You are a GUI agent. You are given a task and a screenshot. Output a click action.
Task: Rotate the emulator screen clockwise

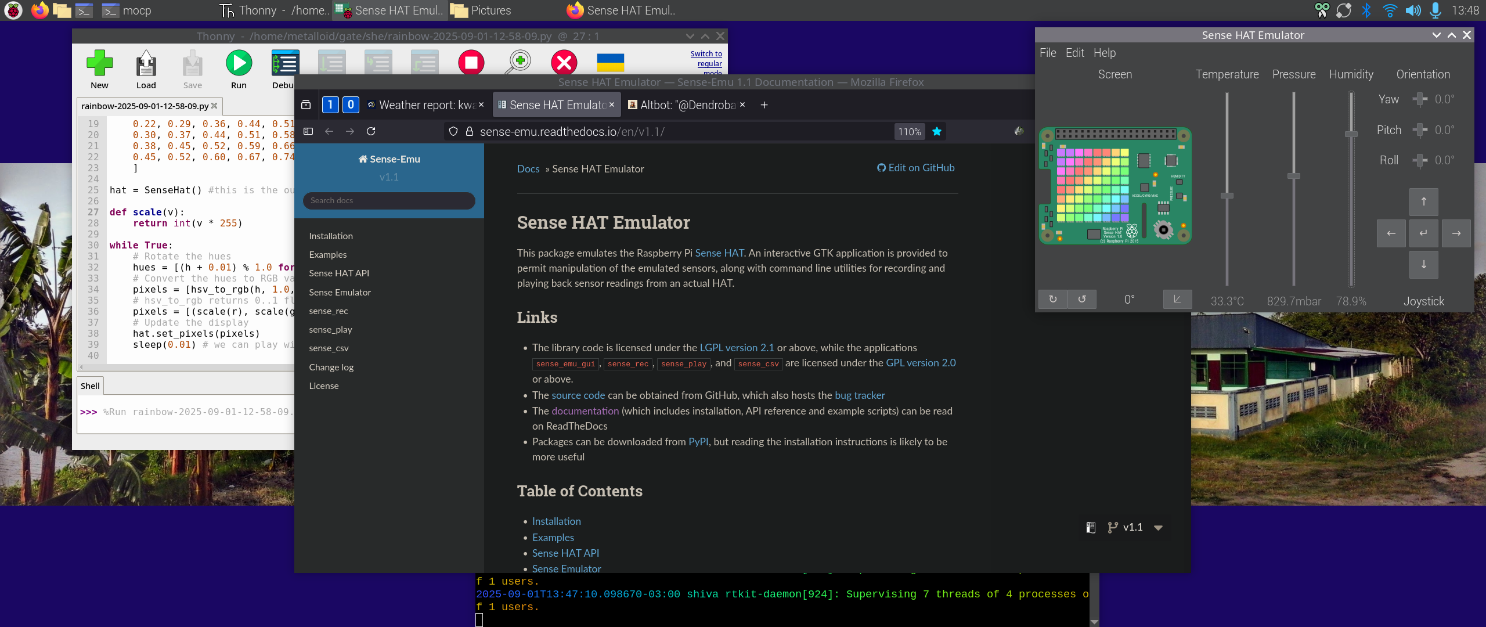1053,300
